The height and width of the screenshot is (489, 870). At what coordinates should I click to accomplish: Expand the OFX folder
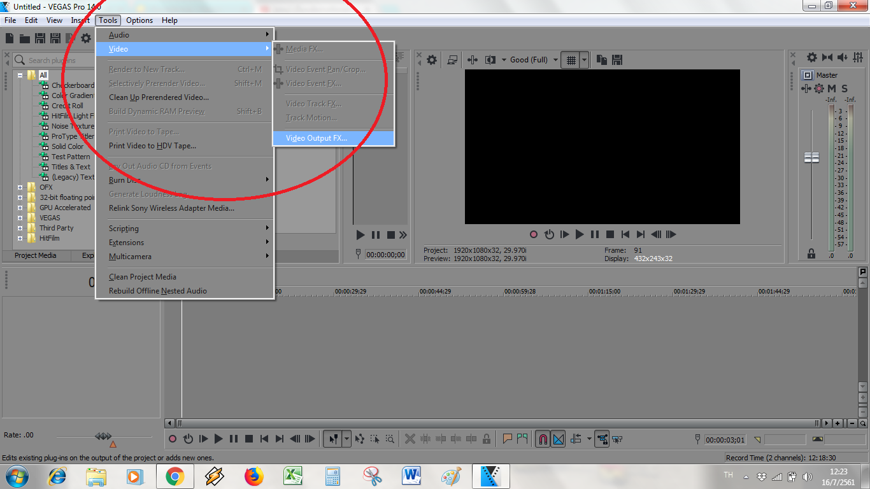tap(20, 187)
